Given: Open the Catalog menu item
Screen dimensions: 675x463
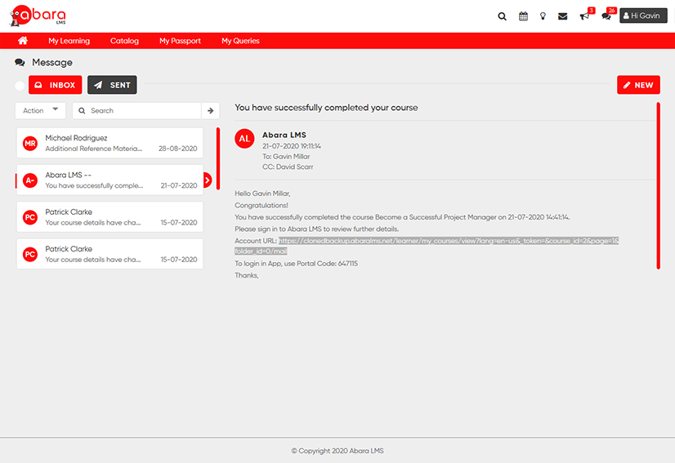Looking at the screenshot, I should coord(124,41).
